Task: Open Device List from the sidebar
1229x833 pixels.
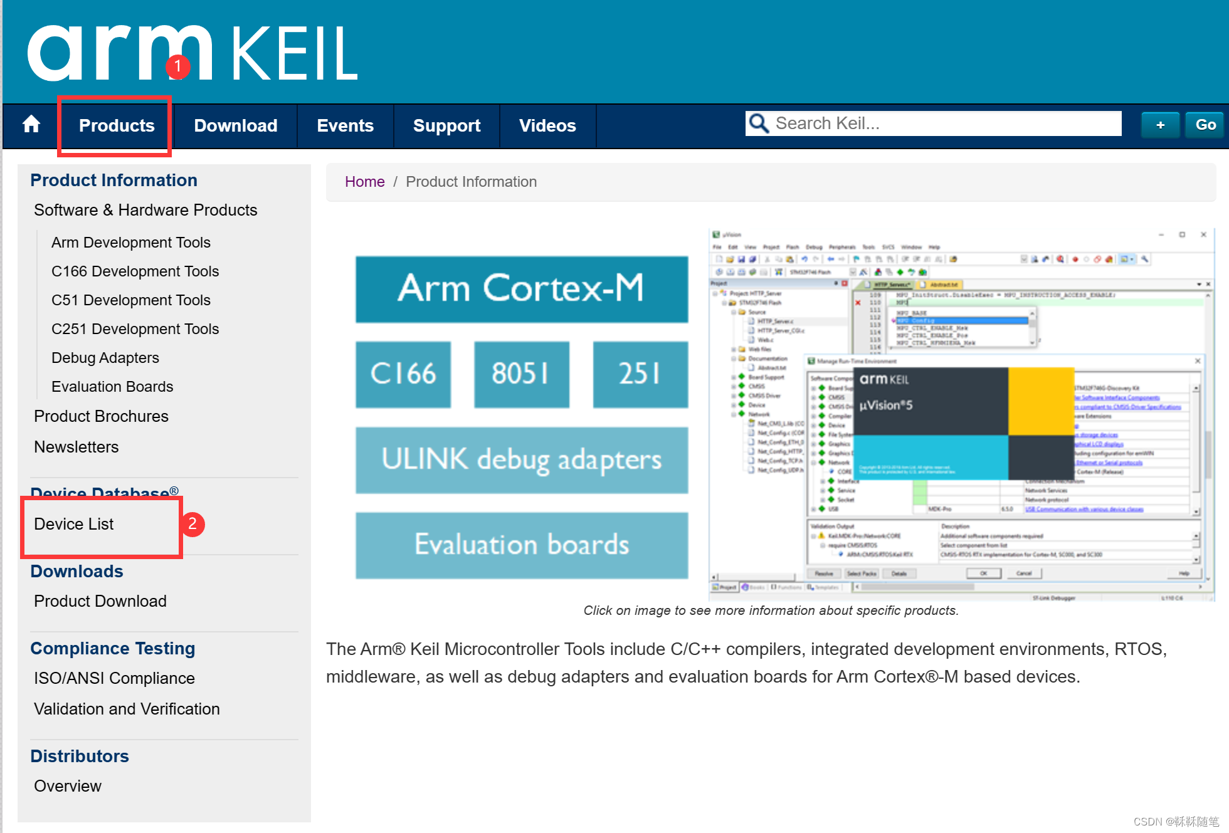Action: coord(73,524)
